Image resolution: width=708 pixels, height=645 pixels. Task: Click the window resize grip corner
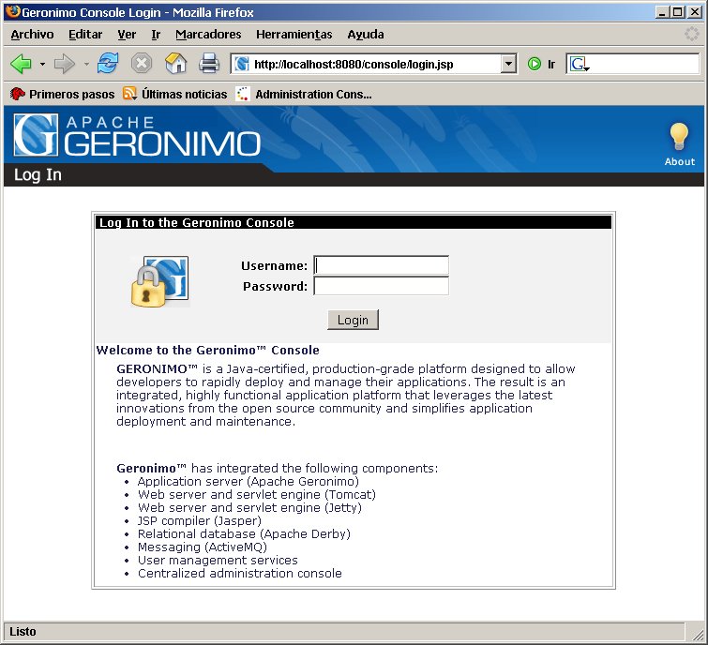(698, 635)
